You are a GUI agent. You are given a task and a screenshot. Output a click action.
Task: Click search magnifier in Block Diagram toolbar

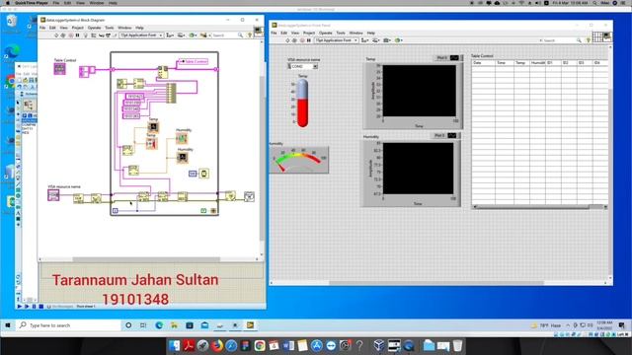[x=240, y=35]
